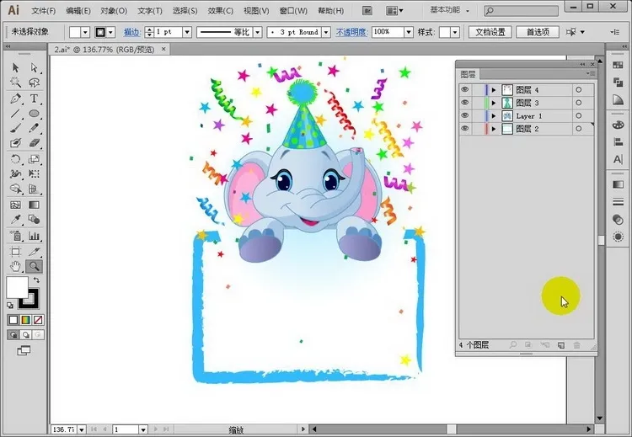
Task: Open the 编辑(E) menu
Action: click(78, 11)
